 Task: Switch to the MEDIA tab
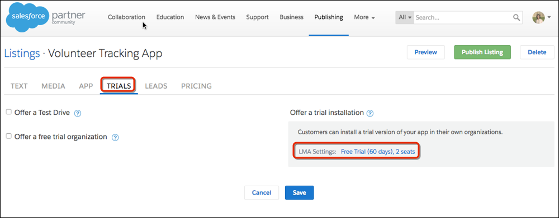[x=54, y=86]
